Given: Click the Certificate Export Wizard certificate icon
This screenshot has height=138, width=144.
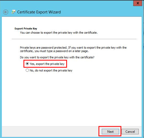Looking at the screenshot, I should (x=13, y=12).
